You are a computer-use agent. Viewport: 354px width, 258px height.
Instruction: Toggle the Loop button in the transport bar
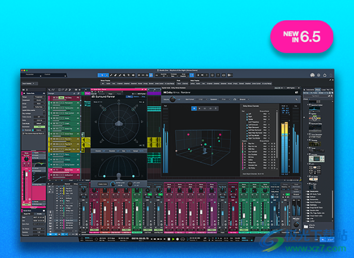(183, 239)
